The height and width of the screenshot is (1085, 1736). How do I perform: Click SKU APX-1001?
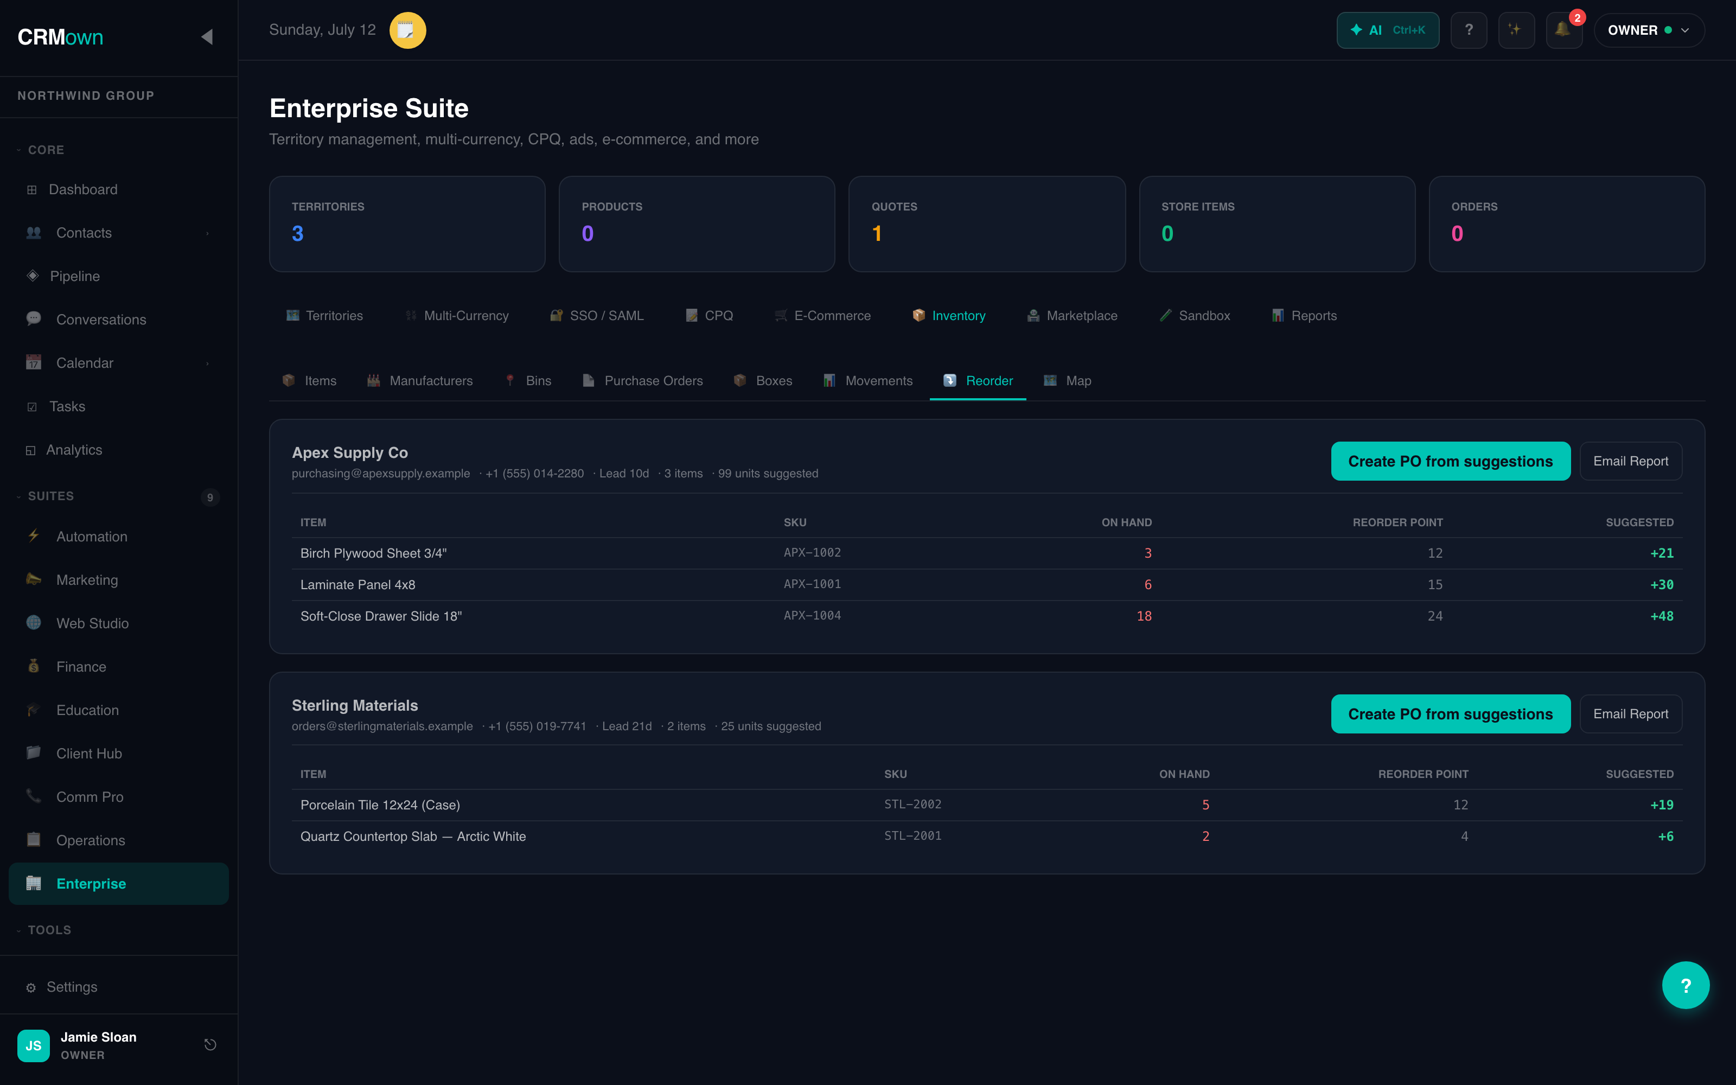click(812, 584)
